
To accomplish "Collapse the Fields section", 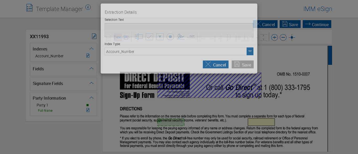I will pyautogui.click(x=91, y=69).
